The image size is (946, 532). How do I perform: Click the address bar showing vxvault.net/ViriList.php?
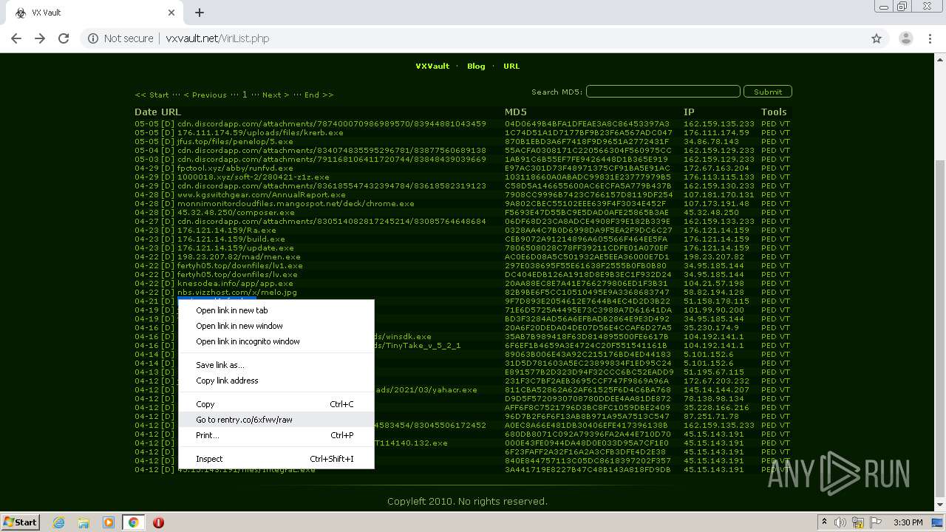click(473, 38)
